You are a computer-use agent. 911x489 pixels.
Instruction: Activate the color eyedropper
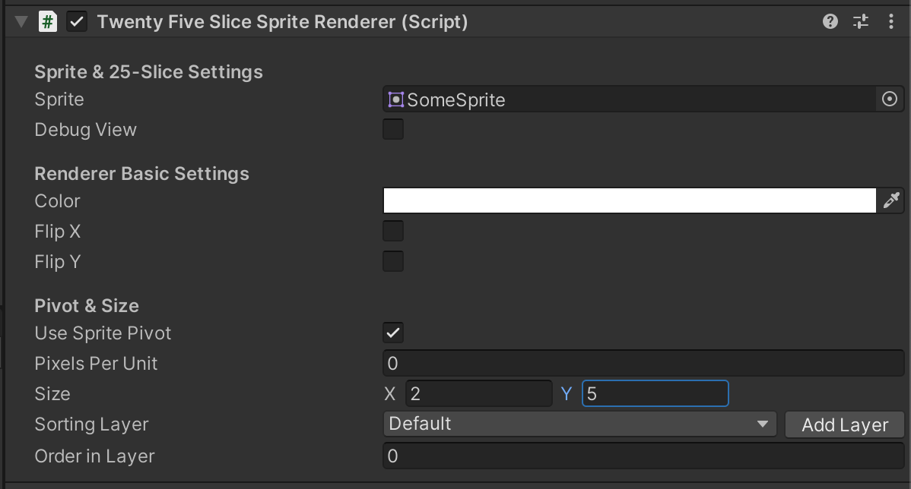(x=891, y=200)
